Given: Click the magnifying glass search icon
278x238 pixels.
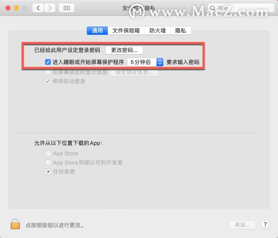Looking at the screenshot, I should pyautogui.click(x=213, y=8).
